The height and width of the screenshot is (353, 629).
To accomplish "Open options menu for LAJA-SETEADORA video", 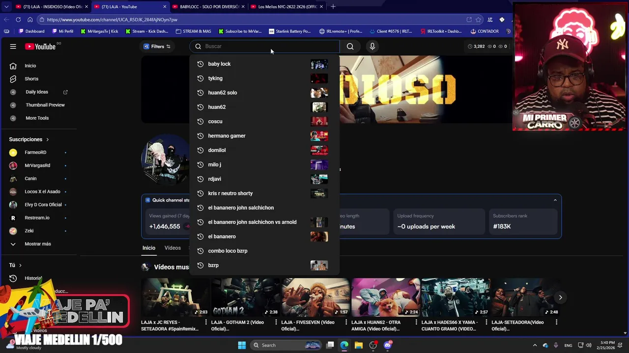I will tap(556, 322).
